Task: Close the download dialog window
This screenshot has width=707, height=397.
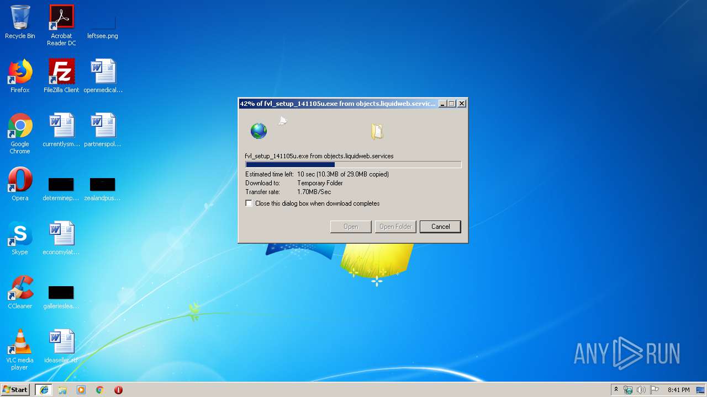Action: pos(462,104)
